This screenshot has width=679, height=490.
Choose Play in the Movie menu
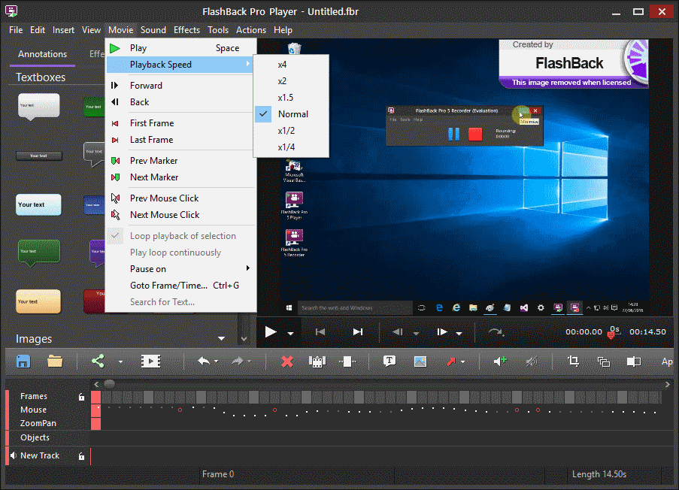180,48
